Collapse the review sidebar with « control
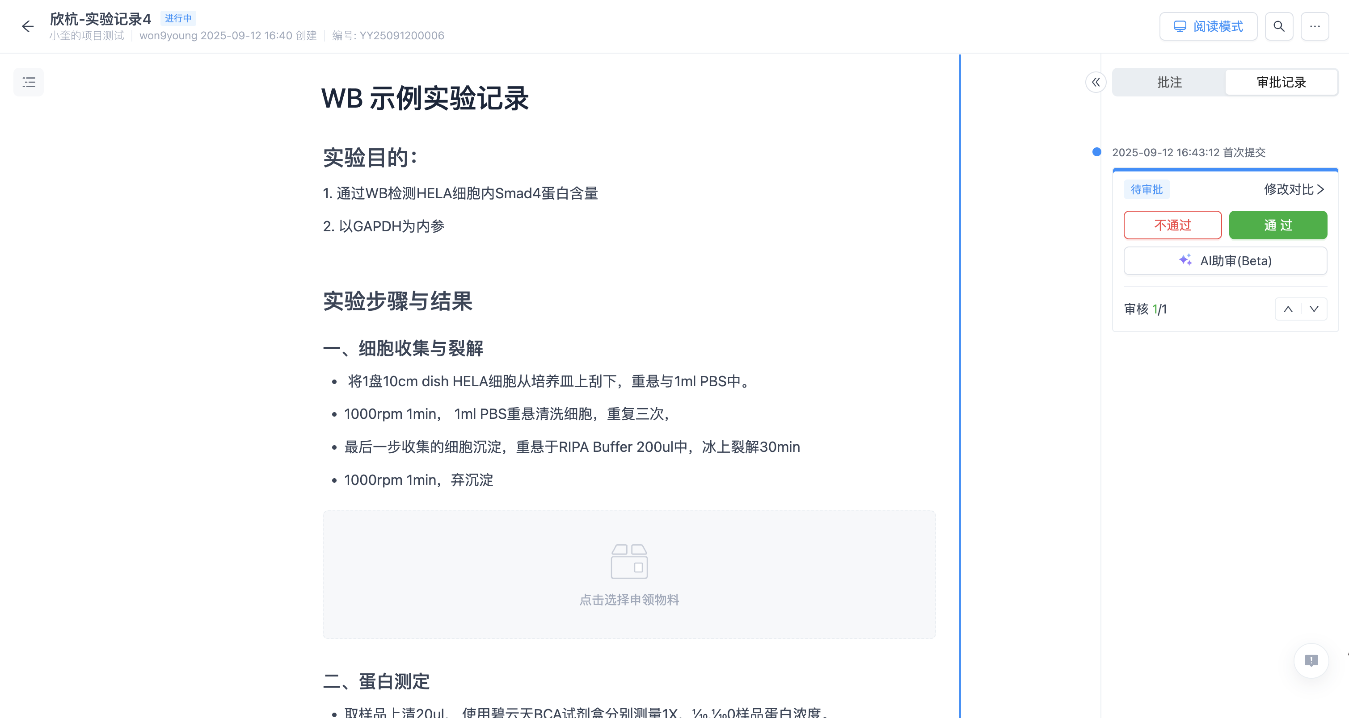Viewport: 1349px width, 718px height. click(1096, 82)
